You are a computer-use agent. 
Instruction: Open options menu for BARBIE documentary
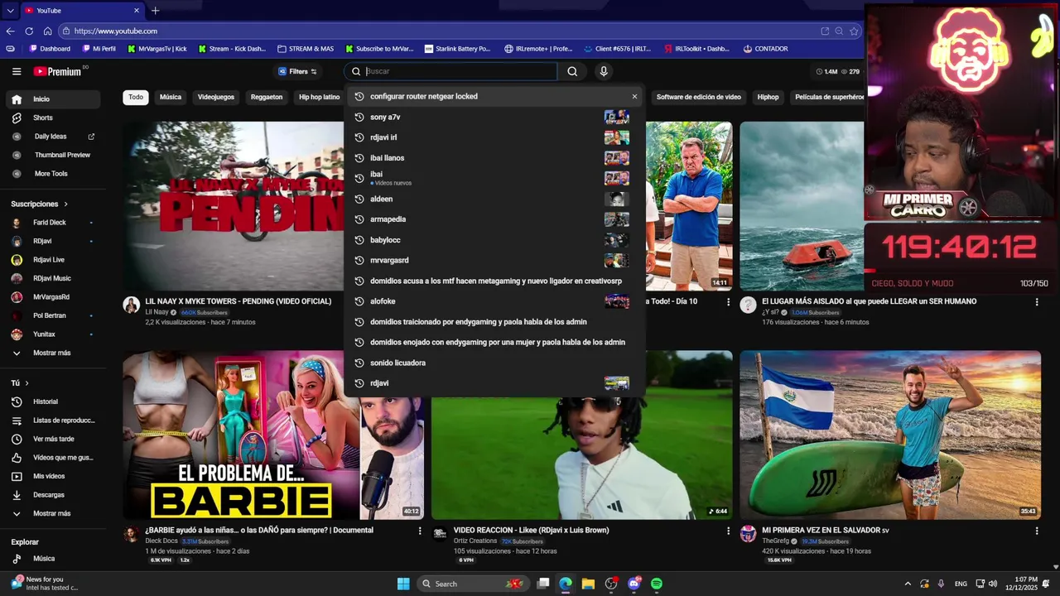click(x=420, y=531)
